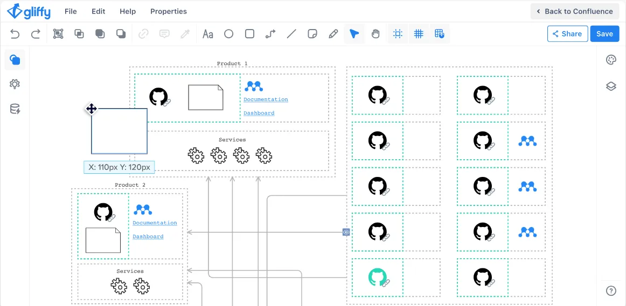This screenshot has height=306, width=626.
Task: Select the straight Line tool
Action: [x=291, y=34]
